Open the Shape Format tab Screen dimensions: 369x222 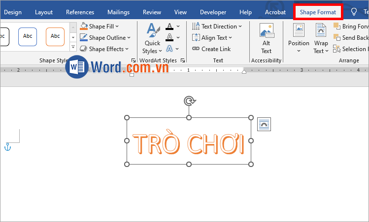(x=318, y=12)
